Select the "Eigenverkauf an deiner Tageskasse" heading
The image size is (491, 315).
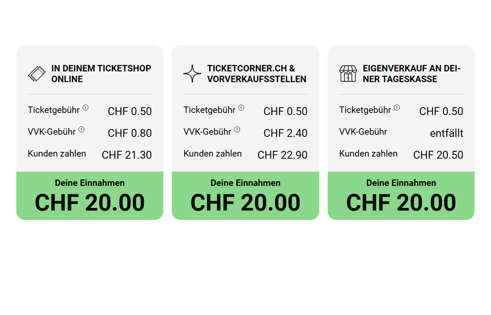411,74
